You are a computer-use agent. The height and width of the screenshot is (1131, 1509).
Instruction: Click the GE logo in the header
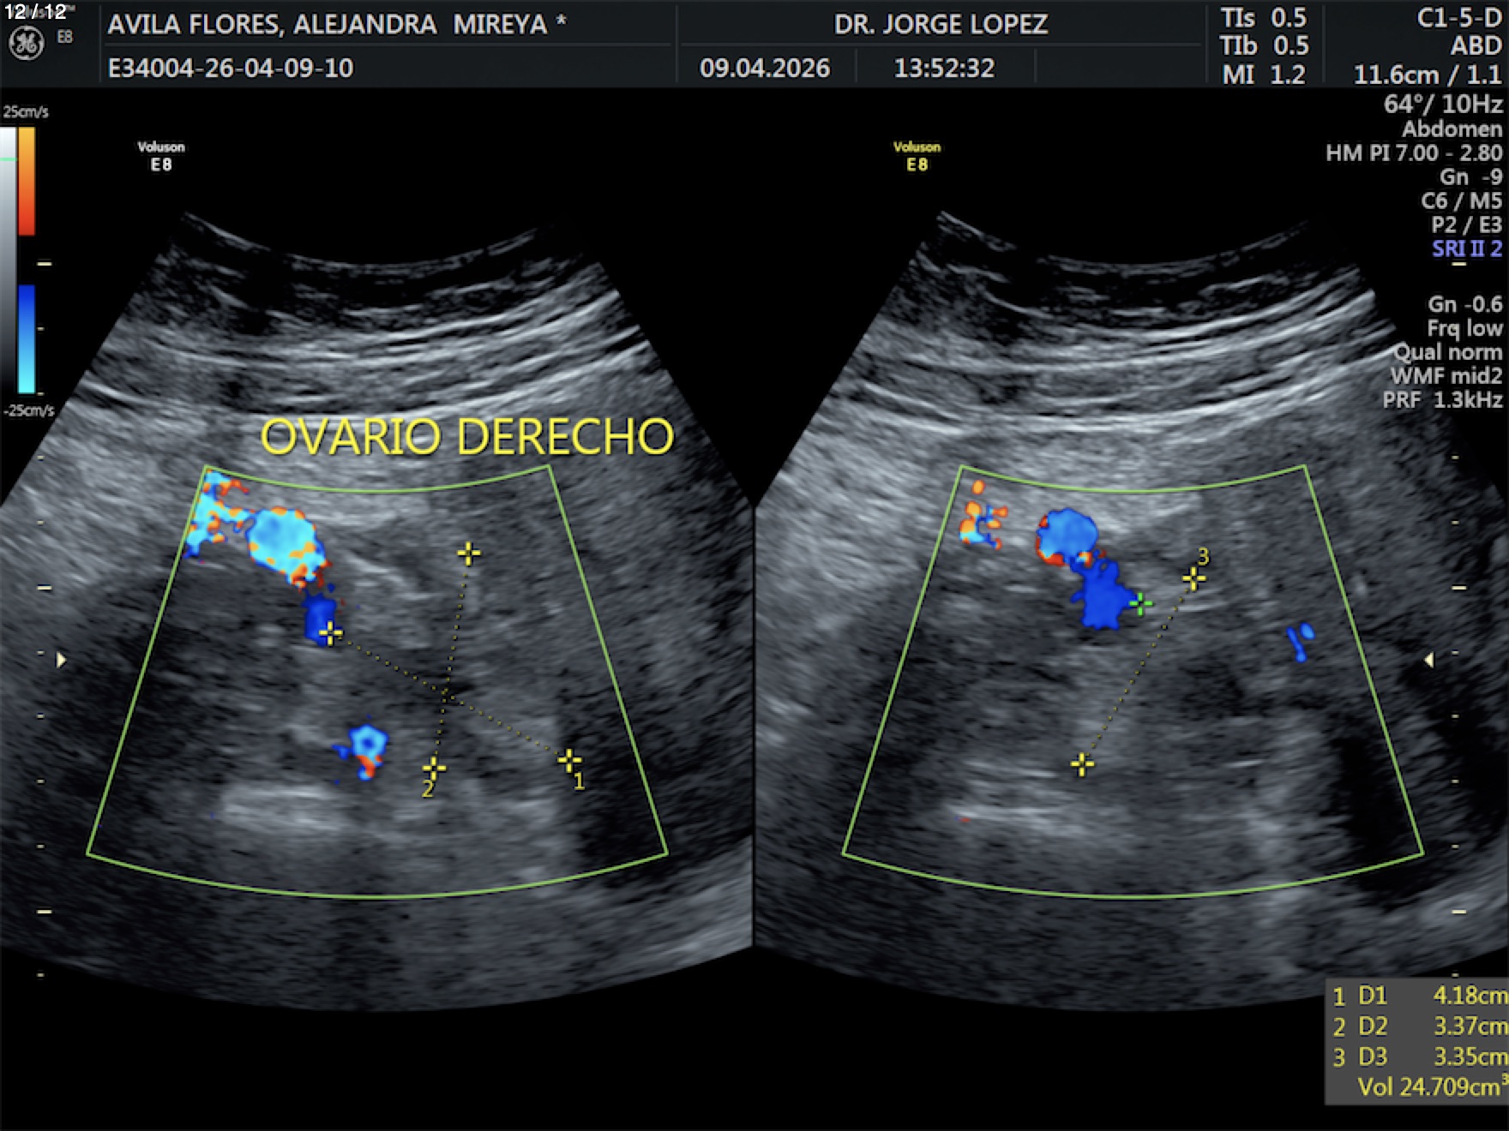click(26, 44)
